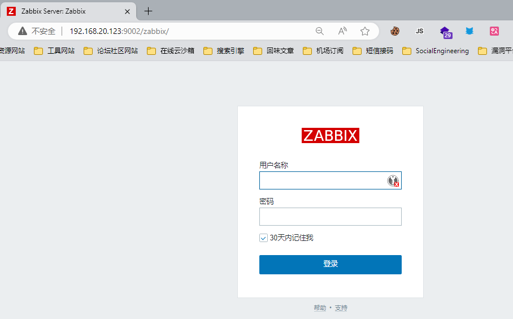Image resolution: width=513 pixels, height=319 pixels.
Task: Click the zoom magnifier icon in address bar
Action: point(320,31)
